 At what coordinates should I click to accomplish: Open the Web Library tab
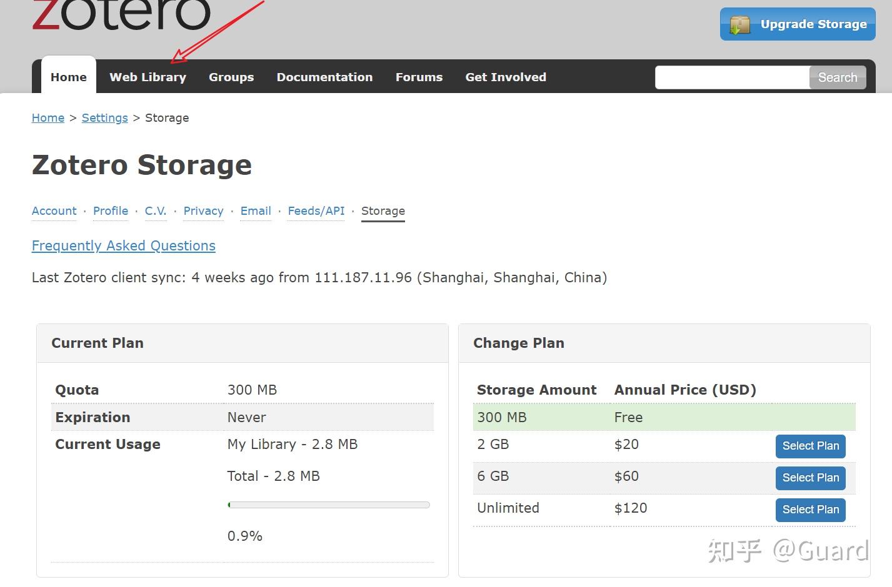(x=148, y=77)
